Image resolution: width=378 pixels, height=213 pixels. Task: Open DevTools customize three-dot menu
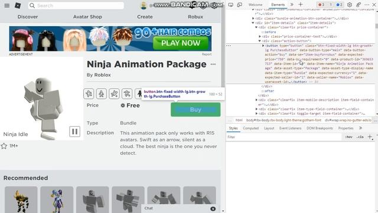367,5
